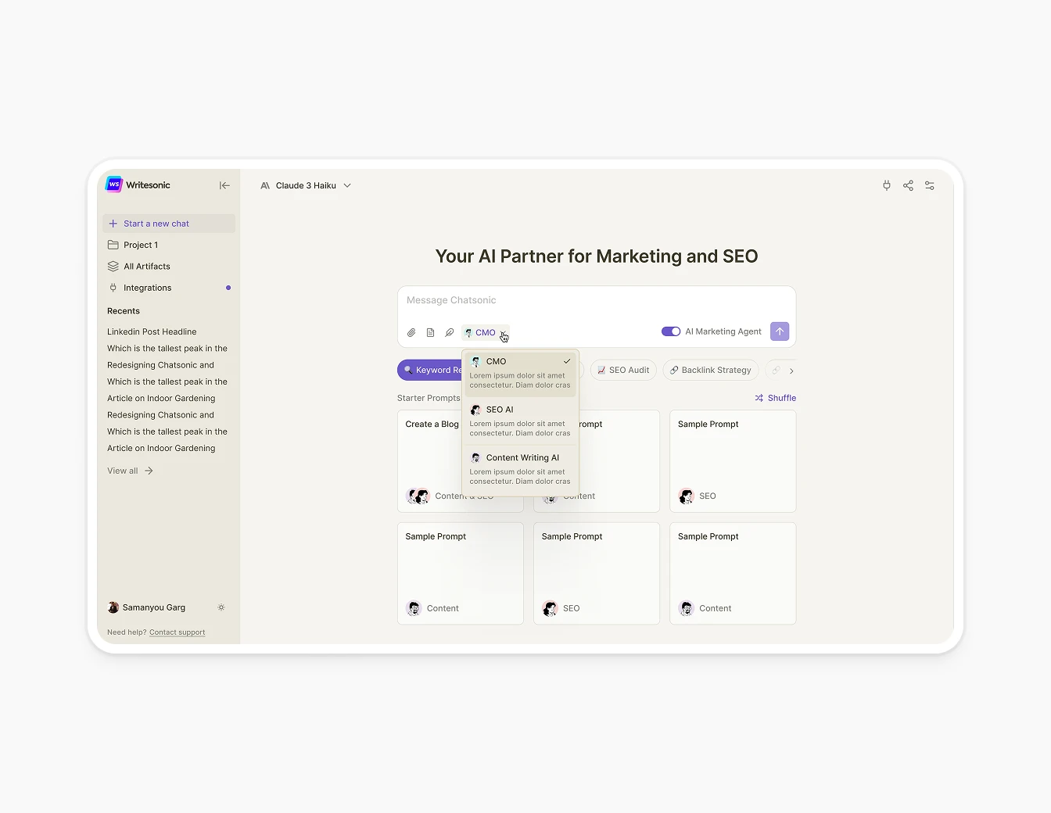Screen dimensions: 1051x813
Task: Uncheck CMO in the agent dropdown
Action: coord(566,361)
